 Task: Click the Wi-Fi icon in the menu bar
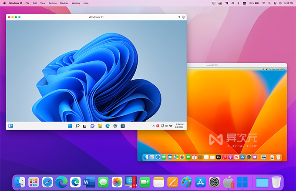point(264,3)
